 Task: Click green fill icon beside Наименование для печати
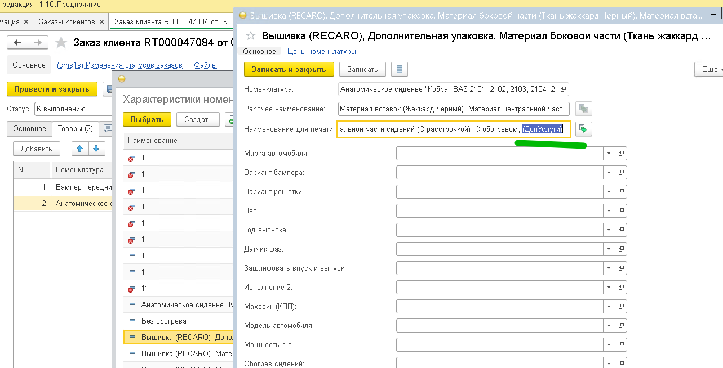(x=584, y=129)
